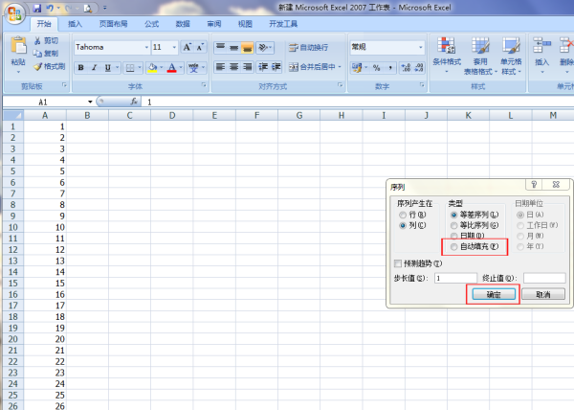Click the Format Painter (格式刷) icon
574x410 pixels.
click(49, 67)
